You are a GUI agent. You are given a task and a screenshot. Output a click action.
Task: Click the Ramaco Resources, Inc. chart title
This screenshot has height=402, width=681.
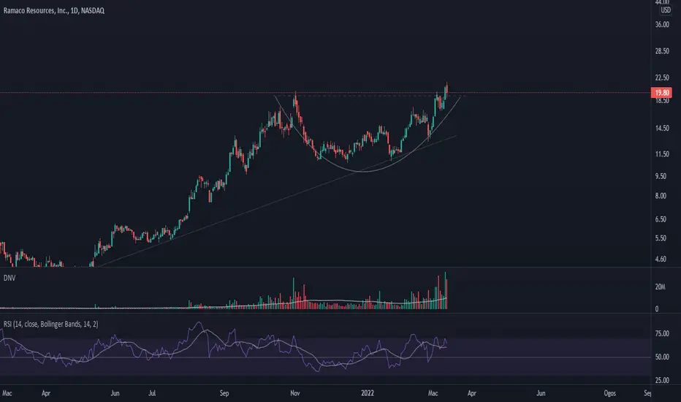tap(54, 10)
